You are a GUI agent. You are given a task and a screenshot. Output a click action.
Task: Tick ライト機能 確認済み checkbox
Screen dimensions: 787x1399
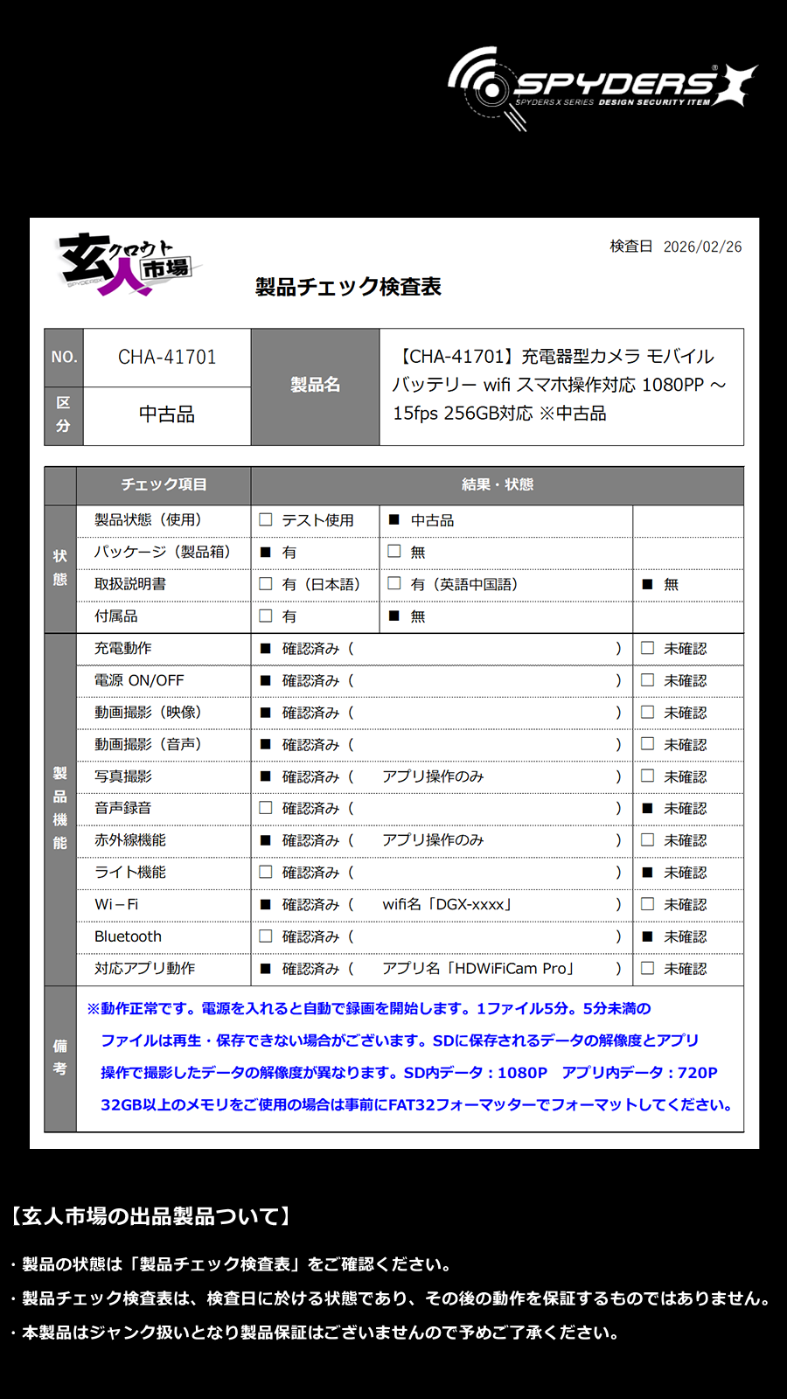click(x=266, y=873)
